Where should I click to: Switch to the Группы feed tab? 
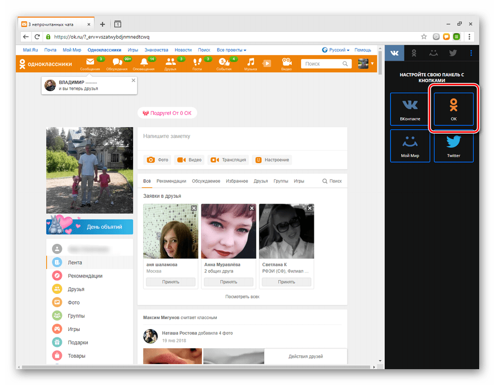281,181
